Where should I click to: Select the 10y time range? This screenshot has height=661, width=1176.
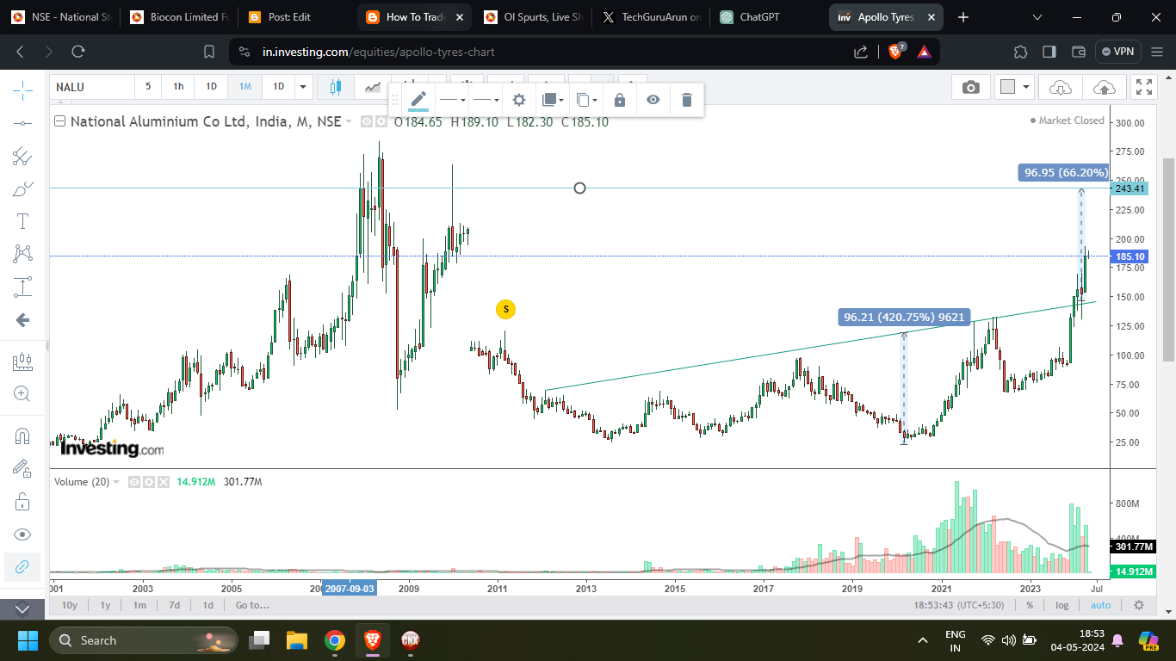click(70, 605)
